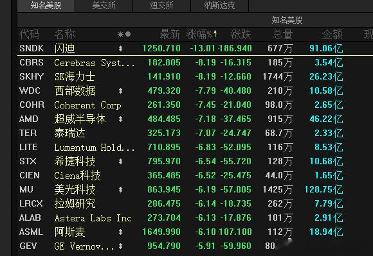373x256 pixels.
Task: Select stock code MU
Action: pos(26,189)
